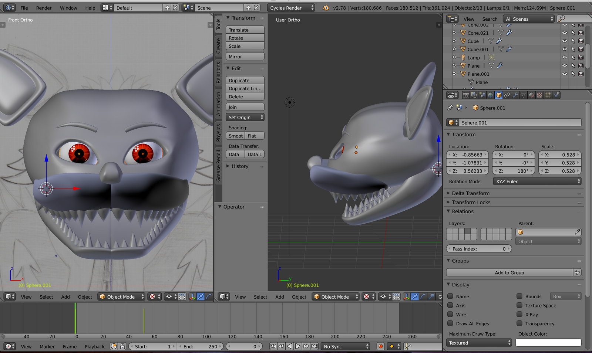Click the Translate button
Image resolution: width=592 pixels, height=353 pixels.
pos(245,30)
